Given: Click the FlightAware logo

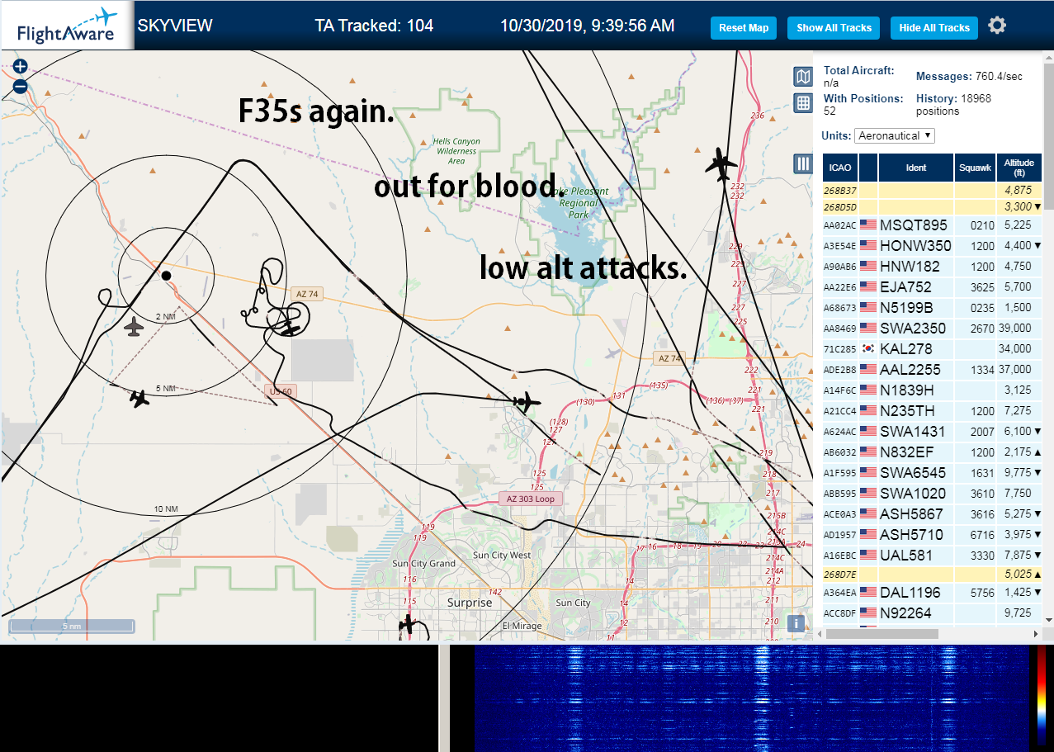Looking at the screenshot, I should coord(67,26).
